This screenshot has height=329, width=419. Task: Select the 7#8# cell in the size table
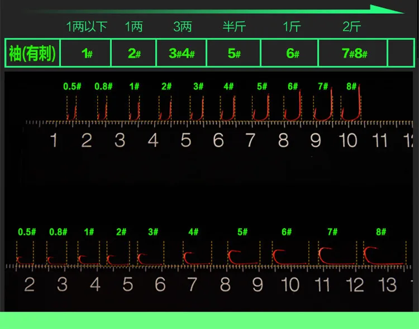pyautogui.click(x=354, y=54)
